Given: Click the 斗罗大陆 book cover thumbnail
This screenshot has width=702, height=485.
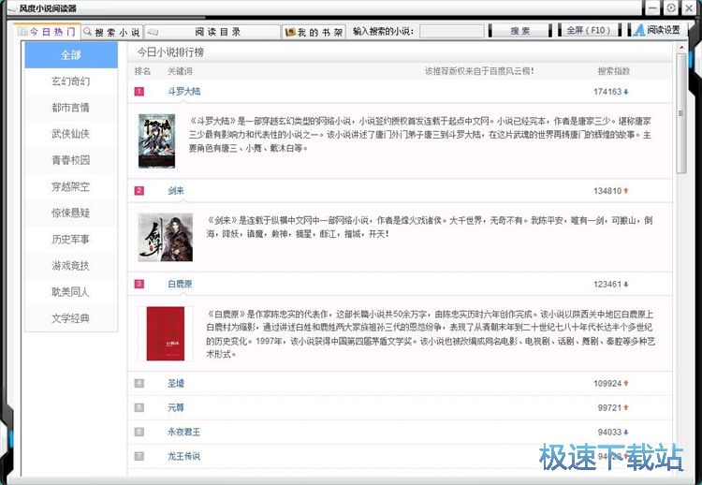Looking at the screenshot, I should click(156, 140).
